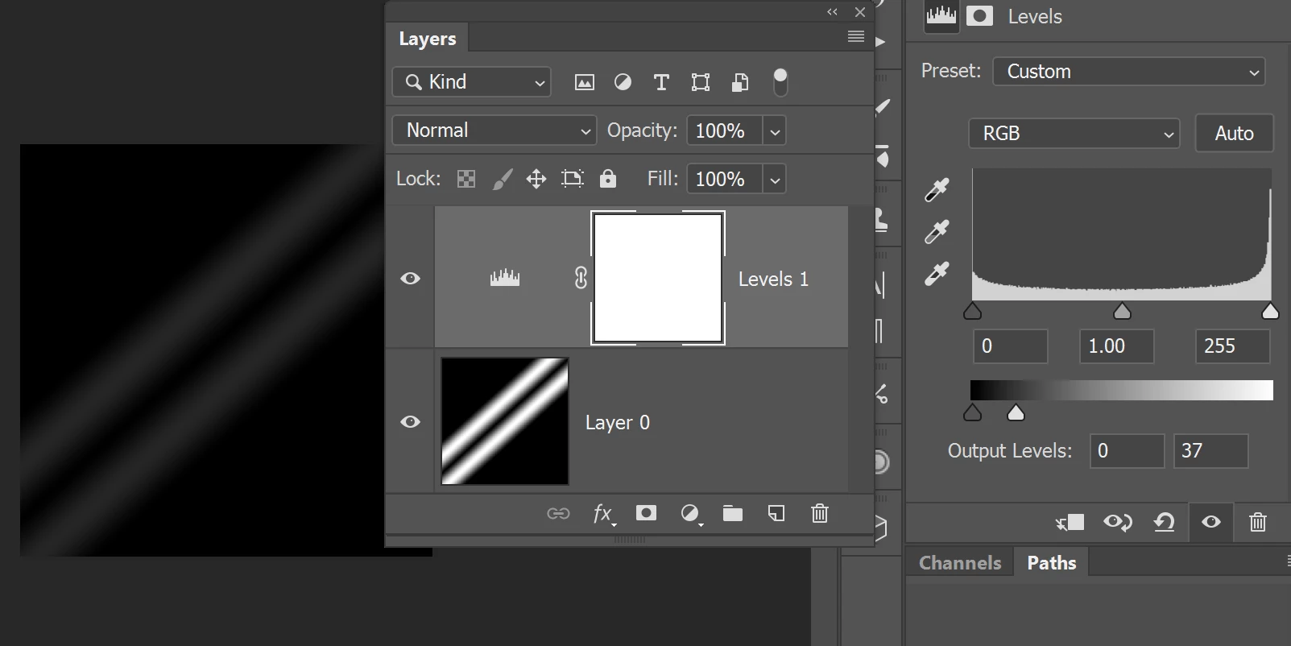Viewport: 1291px width, 646px height.
Task: Hide the Levels 1 layer
Action: 410,278
